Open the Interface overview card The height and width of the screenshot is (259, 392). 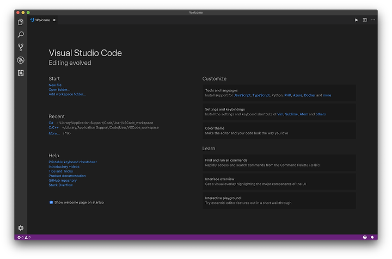point(279,182)
